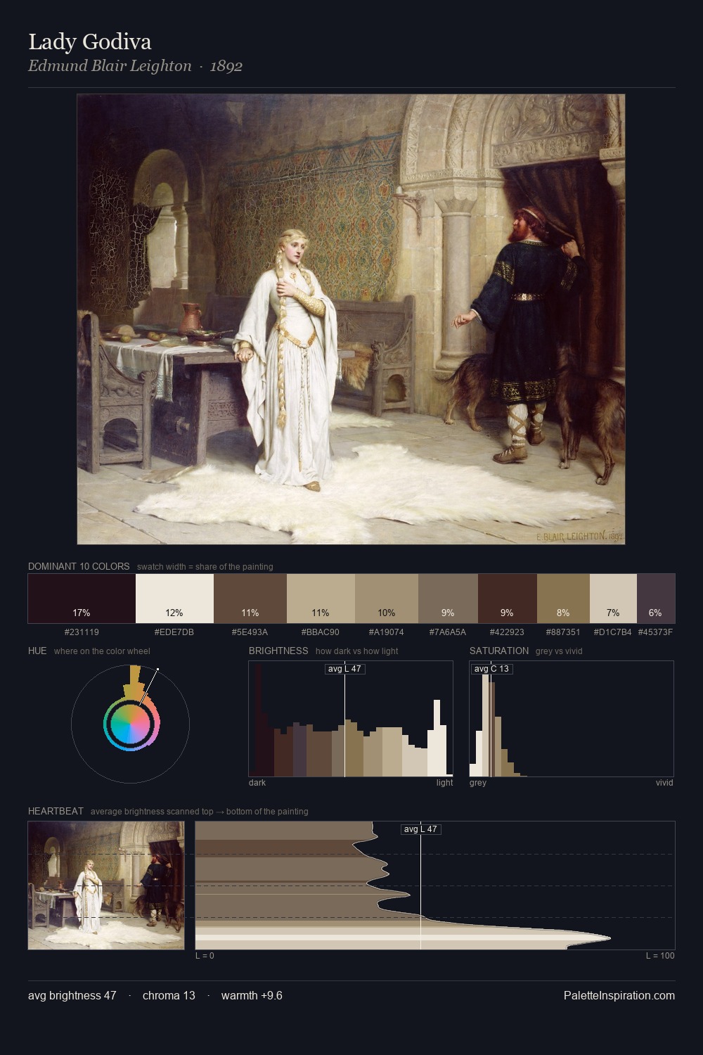Image resolution: width=703 pixels, height=1055 pixels.
Task: Click hex code #7A6A5A label
Action: pyautogui.click(x=448, y=632)
